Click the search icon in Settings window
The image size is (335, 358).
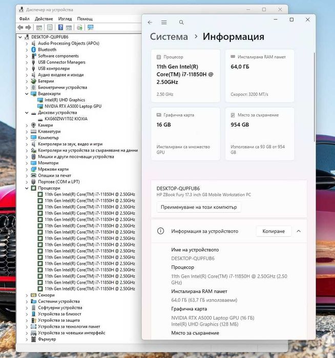pyautogui.click(x=181, y=23)
